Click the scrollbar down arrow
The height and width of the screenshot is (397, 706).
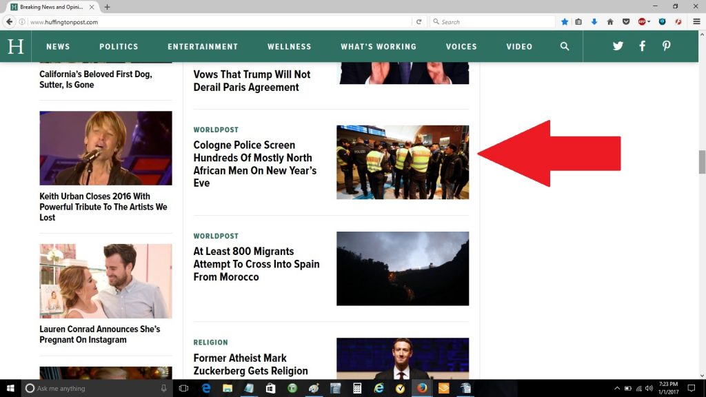702,376
